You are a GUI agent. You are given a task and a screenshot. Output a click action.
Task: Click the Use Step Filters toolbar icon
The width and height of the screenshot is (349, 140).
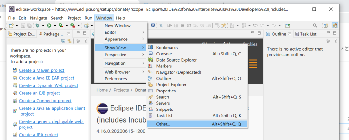tap(224, 26)
